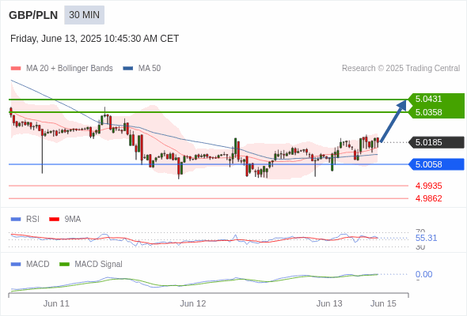Toggle the MA 50 legend entry
The width and height of the screenshot is (467, 316).
coord(142,69)
